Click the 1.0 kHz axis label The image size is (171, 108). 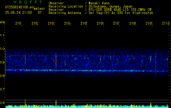[2, 49]
